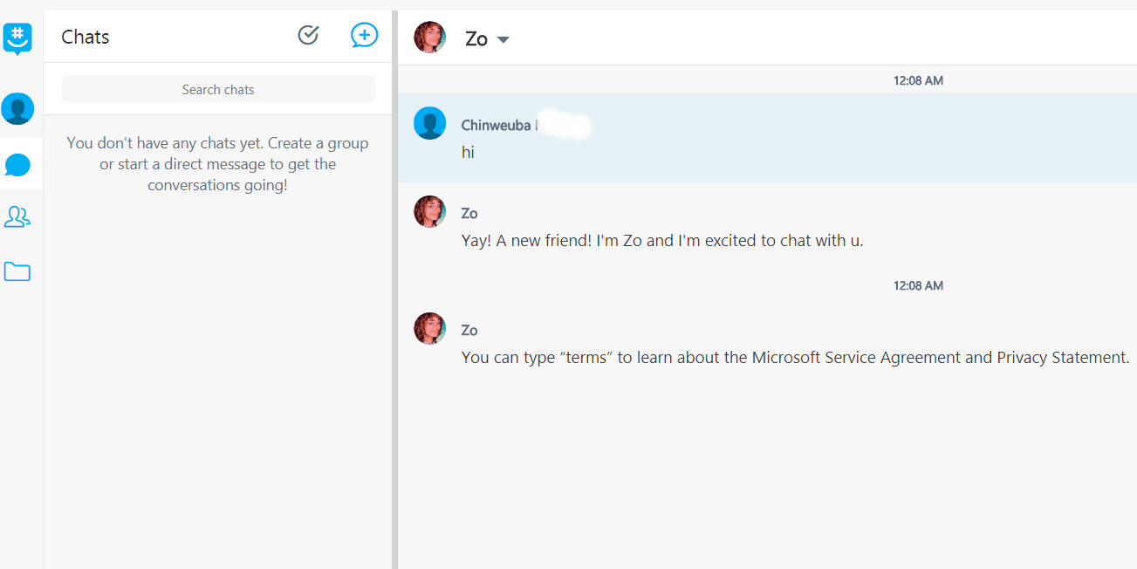Open the Archive folder icon in the sidebar
The height and width of the screenshot is (569, 1137).
pyautogui.click(x=17, y=271)
